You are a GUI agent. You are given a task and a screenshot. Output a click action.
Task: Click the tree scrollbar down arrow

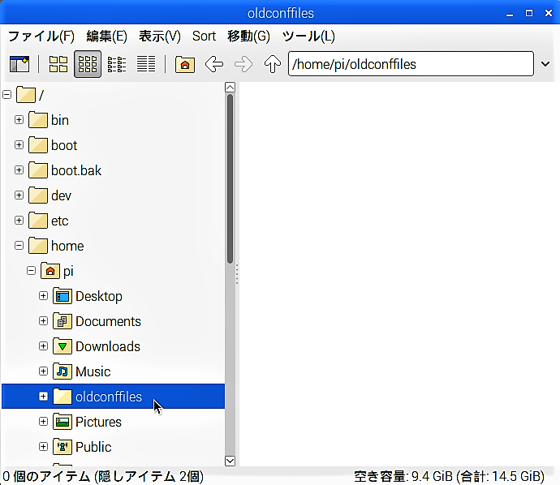point(230,461)
